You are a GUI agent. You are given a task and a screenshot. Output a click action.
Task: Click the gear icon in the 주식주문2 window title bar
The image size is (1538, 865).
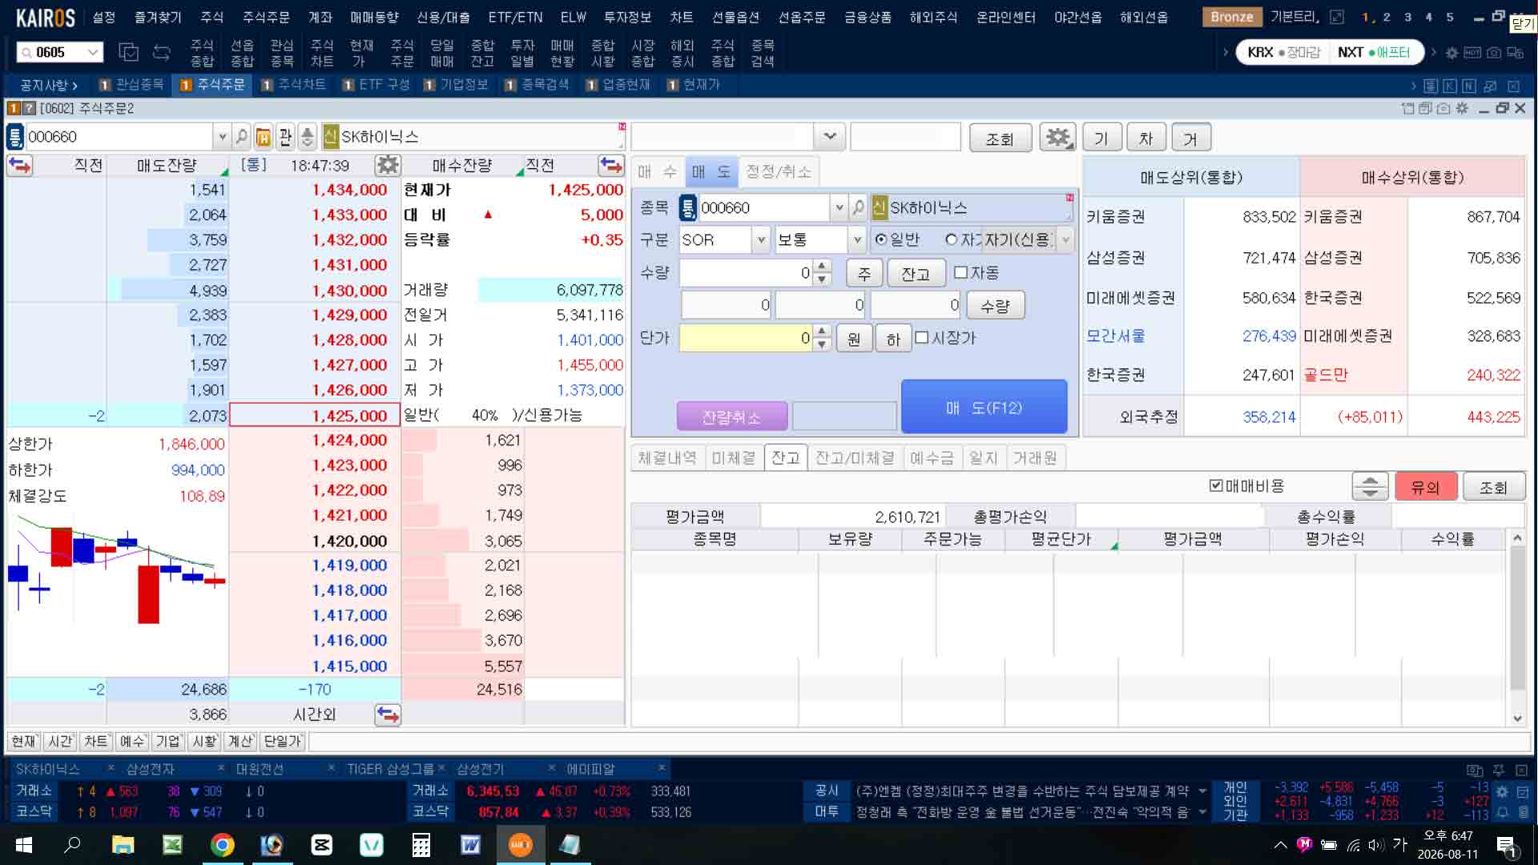(1462, 108)
